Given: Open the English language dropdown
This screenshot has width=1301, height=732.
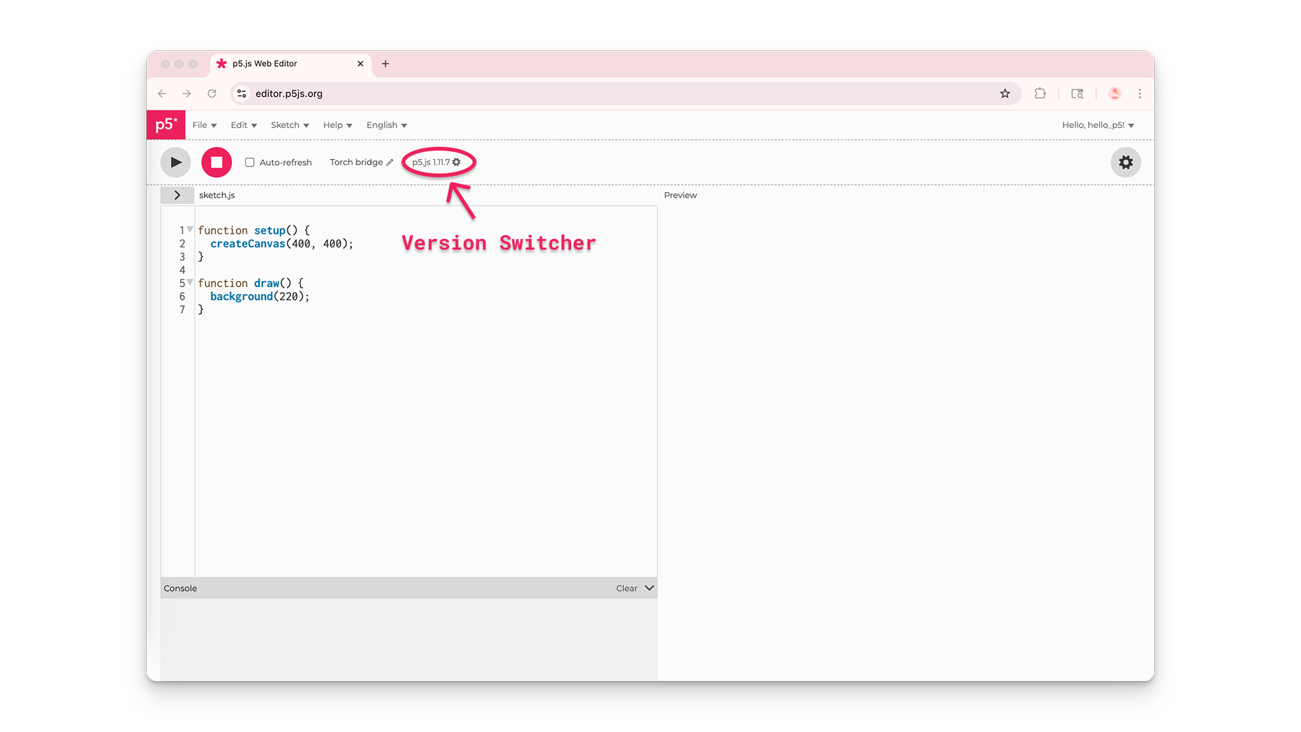Looking at the screenshot, I should click(386, 125).
